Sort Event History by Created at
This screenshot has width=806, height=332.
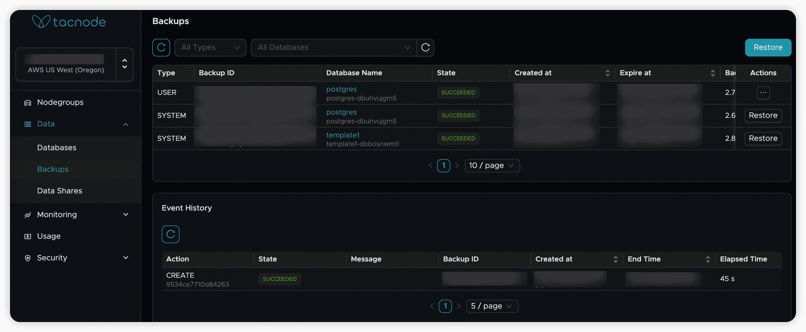[x=615, y=259]
